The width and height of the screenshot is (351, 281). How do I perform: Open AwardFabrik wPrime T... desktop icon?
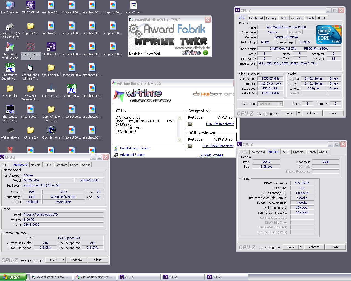click(30, 72)
